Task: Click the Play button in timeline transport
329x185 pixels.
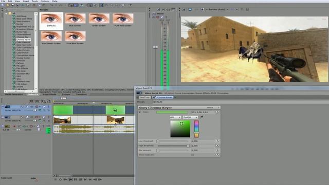Action: [70, 179]
